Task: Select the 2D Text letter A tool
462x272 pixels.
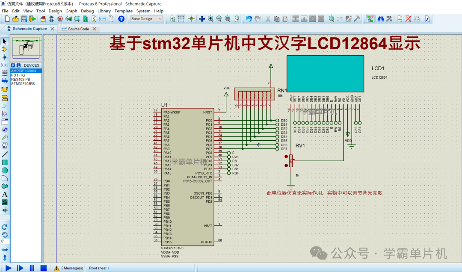Action: (5, 194)
